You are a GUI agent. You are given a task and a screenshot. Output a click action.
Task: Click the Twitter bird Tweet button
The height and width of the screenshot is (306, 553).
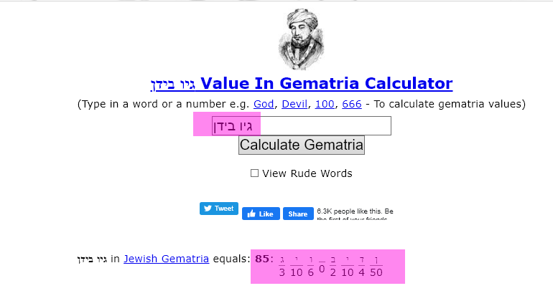click(x=219, y=209)
